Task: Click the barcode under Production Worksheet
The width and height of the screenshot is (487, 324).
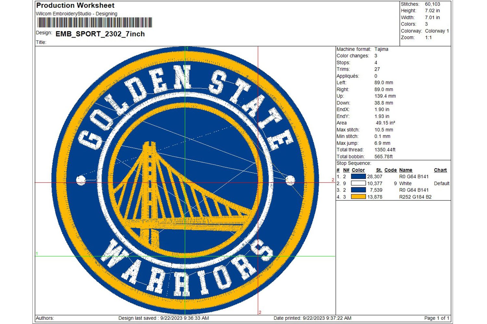Action: (94, 23)
